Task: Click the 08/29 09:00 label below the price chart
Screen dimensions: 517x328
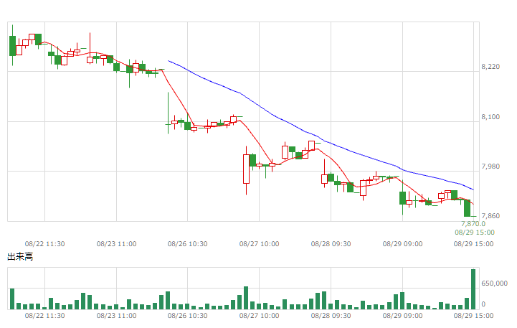Action: pos(402,244)
